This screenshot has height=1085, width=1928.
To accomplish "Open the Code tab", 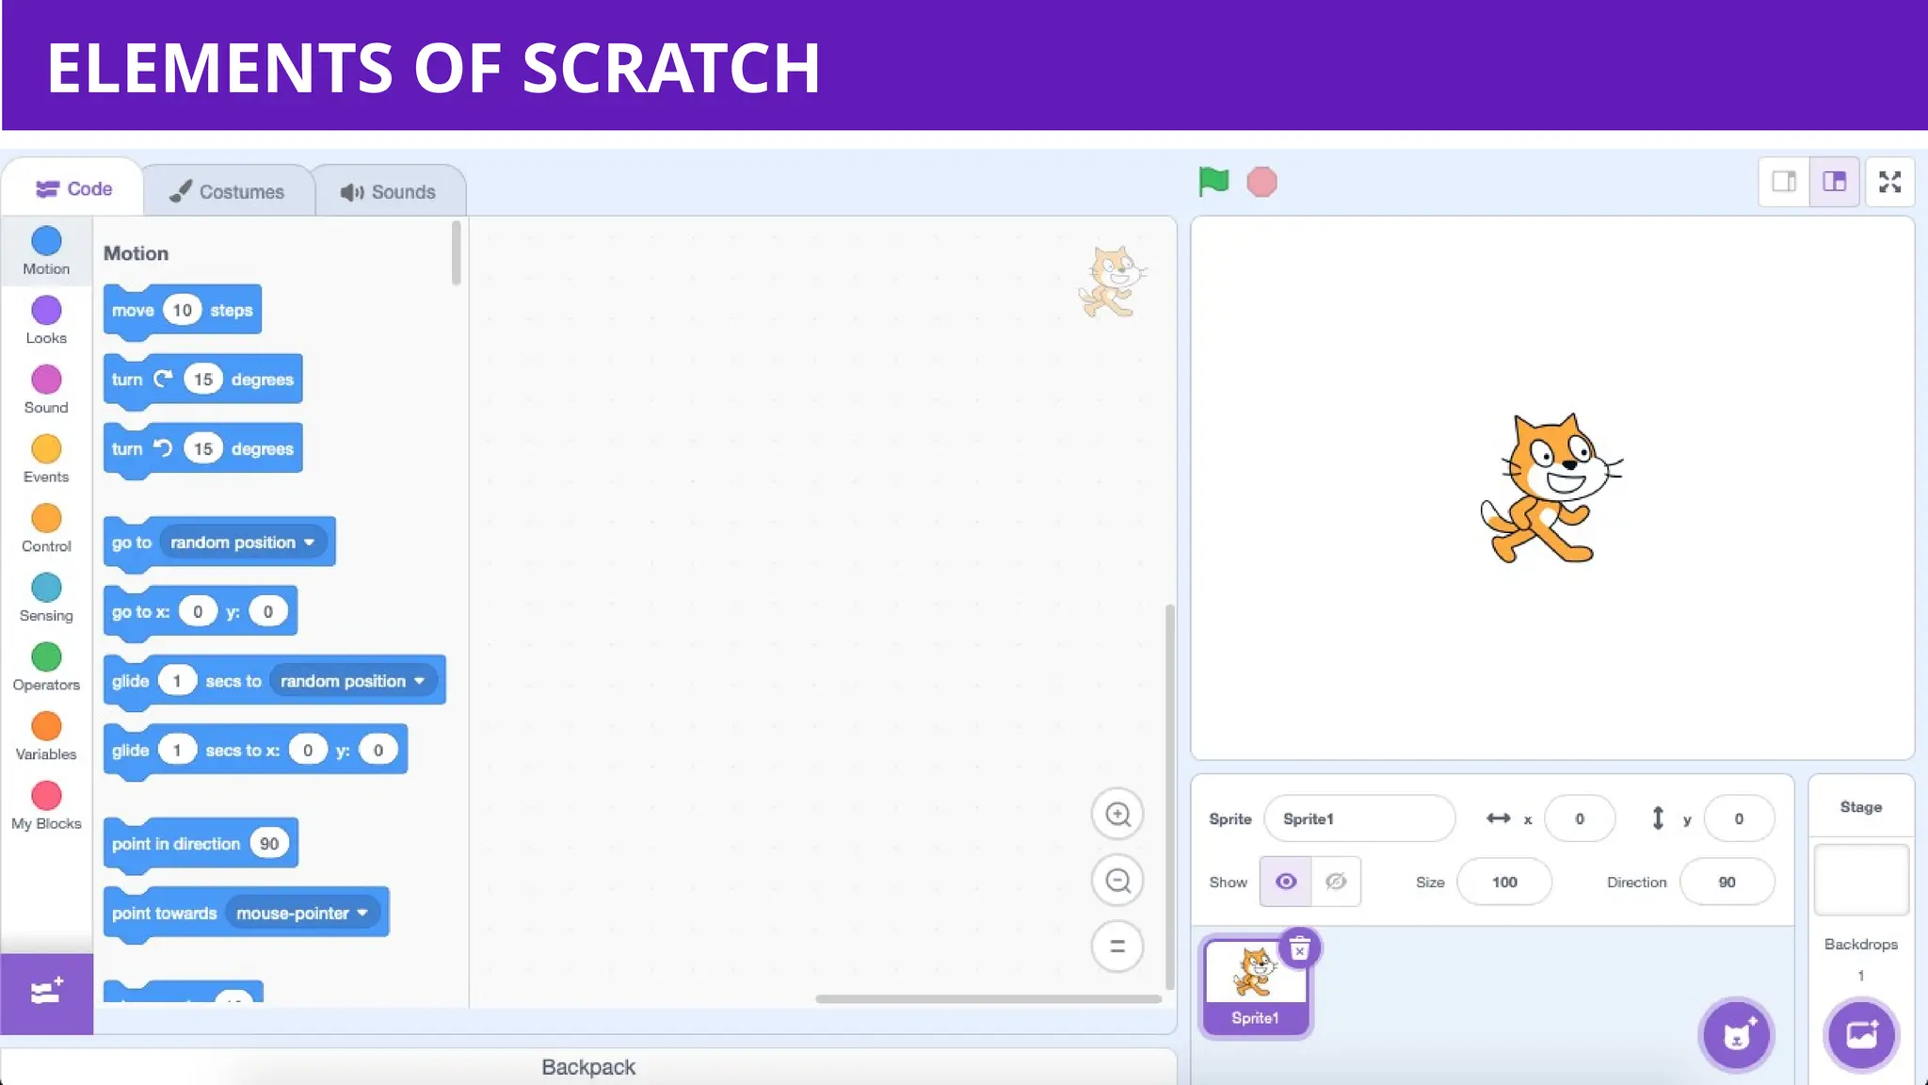I will coord(73,188).
